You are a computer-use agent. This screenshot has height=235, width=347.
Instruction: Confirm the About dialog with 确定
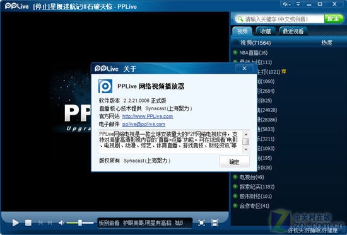coord(234,162)
